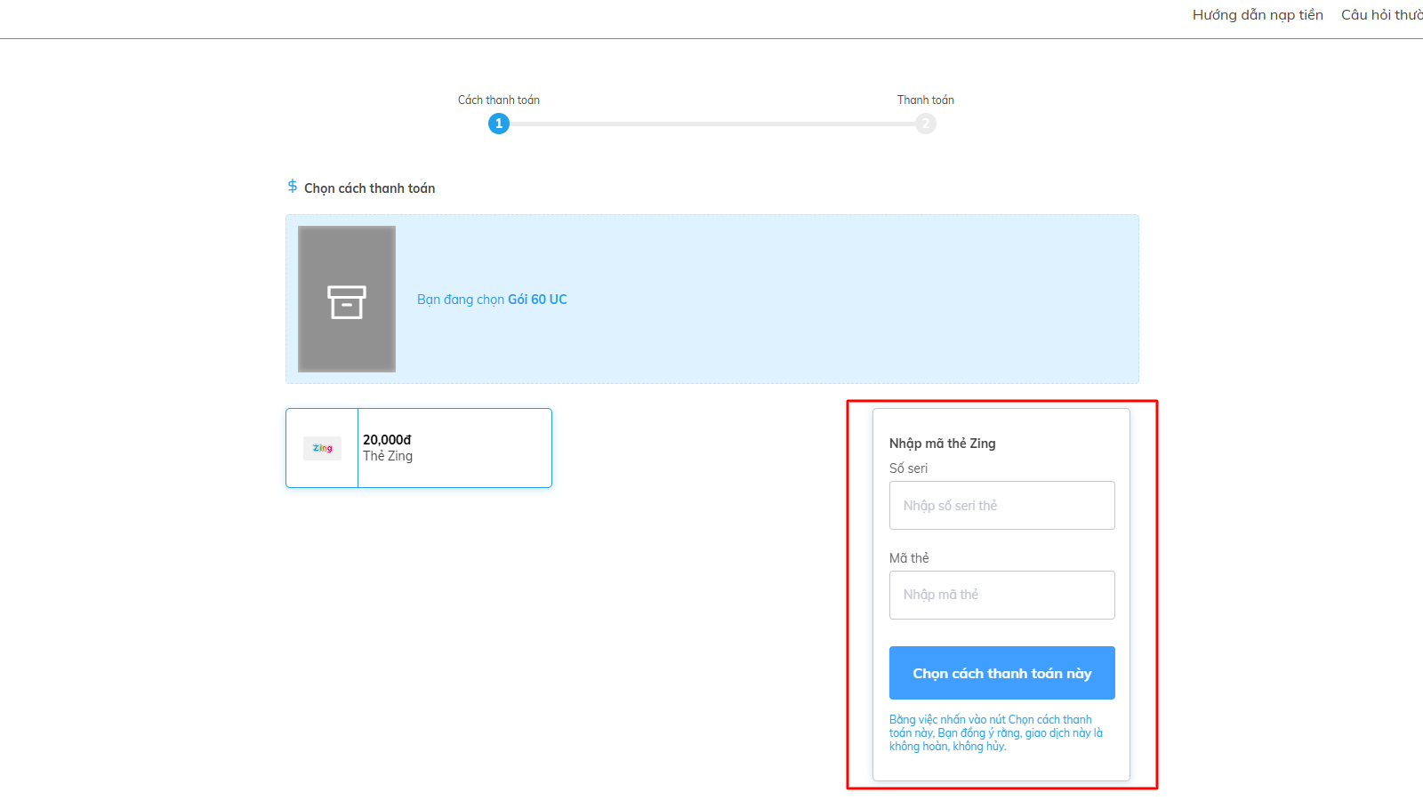This screenshot has width=1423, height=800.
Task: Click the Zing logo icon
Action: click(322, 448)
